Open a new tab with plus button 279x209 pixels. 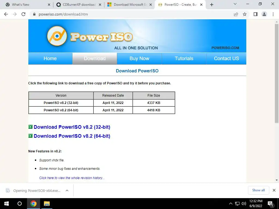[x=211, y=5]
